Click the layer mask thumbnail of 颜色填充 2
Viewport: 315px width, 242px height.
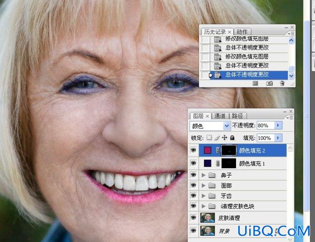coord(229,150)
